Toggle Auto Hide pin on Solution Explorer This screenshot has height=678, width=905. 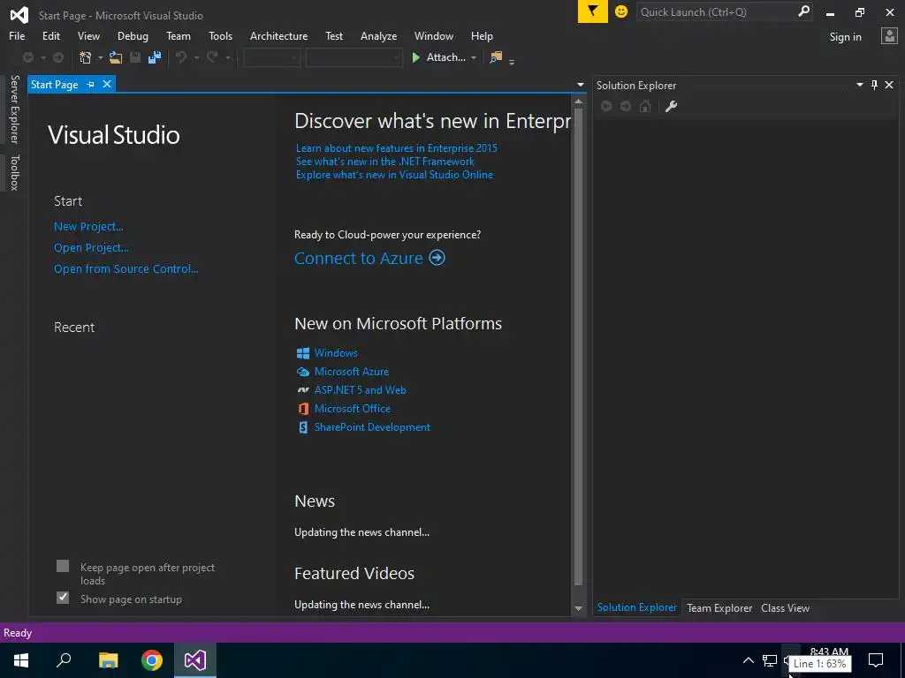pos(874,85)
